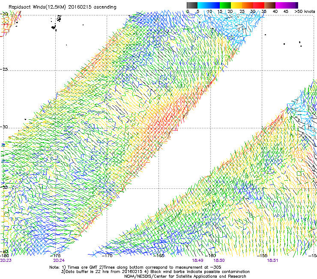Click the 'NOAA/NESDIS/Center for Satellite Applications and Research' credit
The width and height of the screenshot is (317, 279).
[185, 276]
